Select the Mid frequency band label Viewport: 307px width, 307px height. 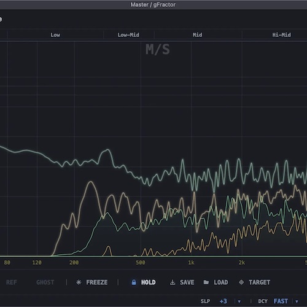pyautogui.click(x=197, y=35)
